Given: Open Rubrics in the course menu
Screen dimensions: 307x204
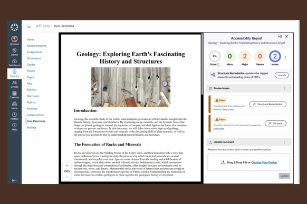Looking at the screenshot, I should [x=31, y=103].
